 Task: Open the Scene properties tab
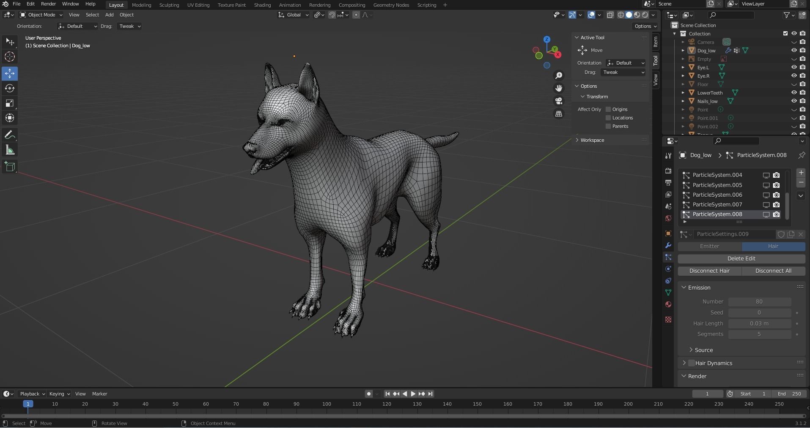pos(668,206)
